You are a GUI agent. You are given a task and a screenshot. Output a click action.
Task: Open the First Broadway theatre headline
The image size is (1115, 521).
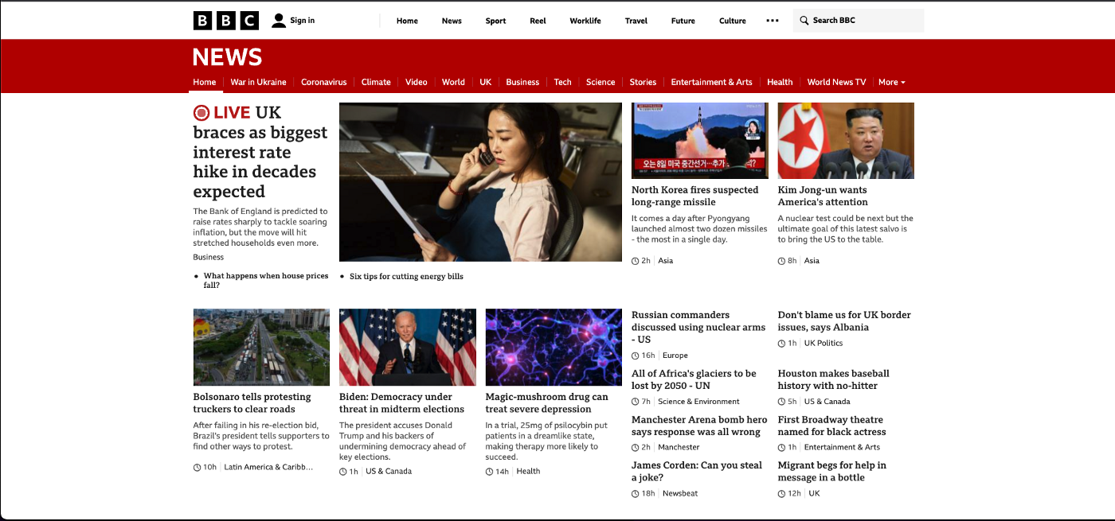point(832,426)
